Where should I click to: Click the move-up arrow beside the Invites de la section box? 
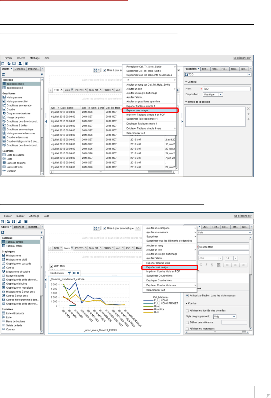click(x=248, y=114)
